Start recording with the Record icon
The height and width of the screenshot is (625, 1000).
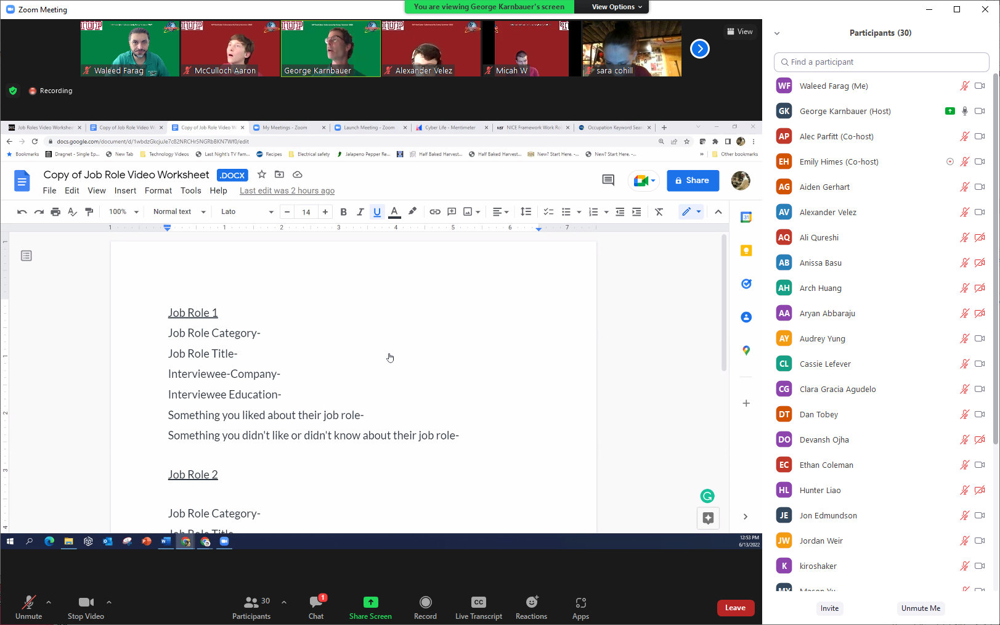click(425, 602)
